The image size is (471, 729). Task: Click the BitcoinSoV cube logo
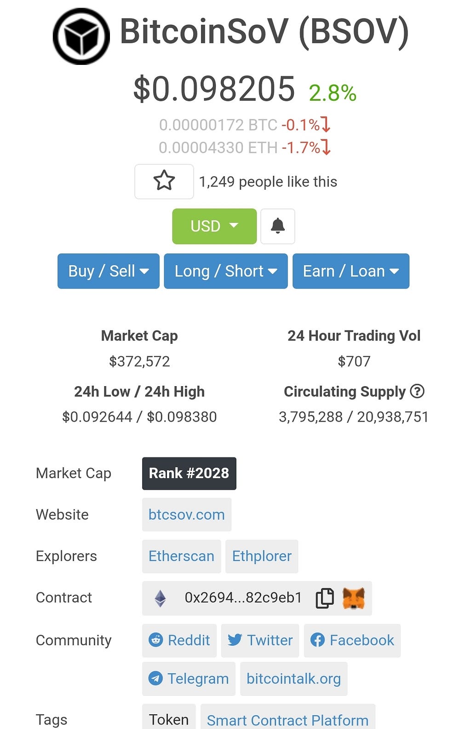pos(81,36)
